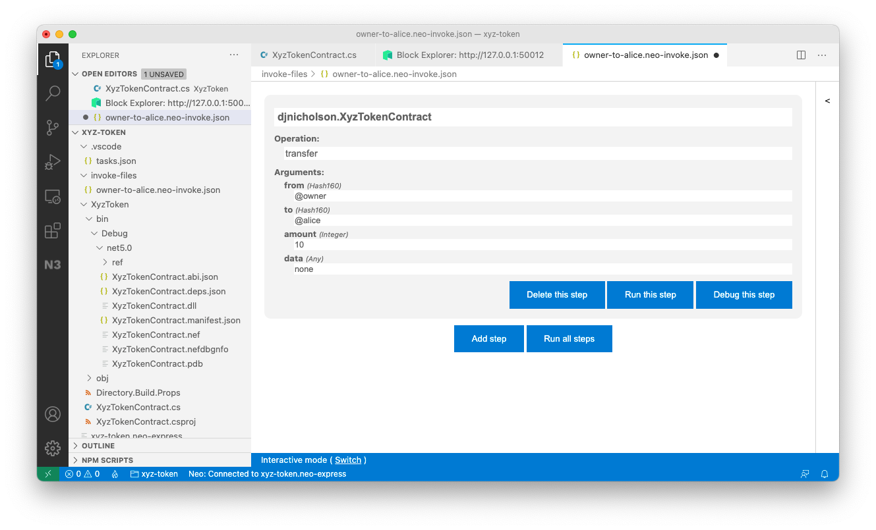Open errors and warnings status item
Screen dimensions: 876x530
tap(82, 473)
